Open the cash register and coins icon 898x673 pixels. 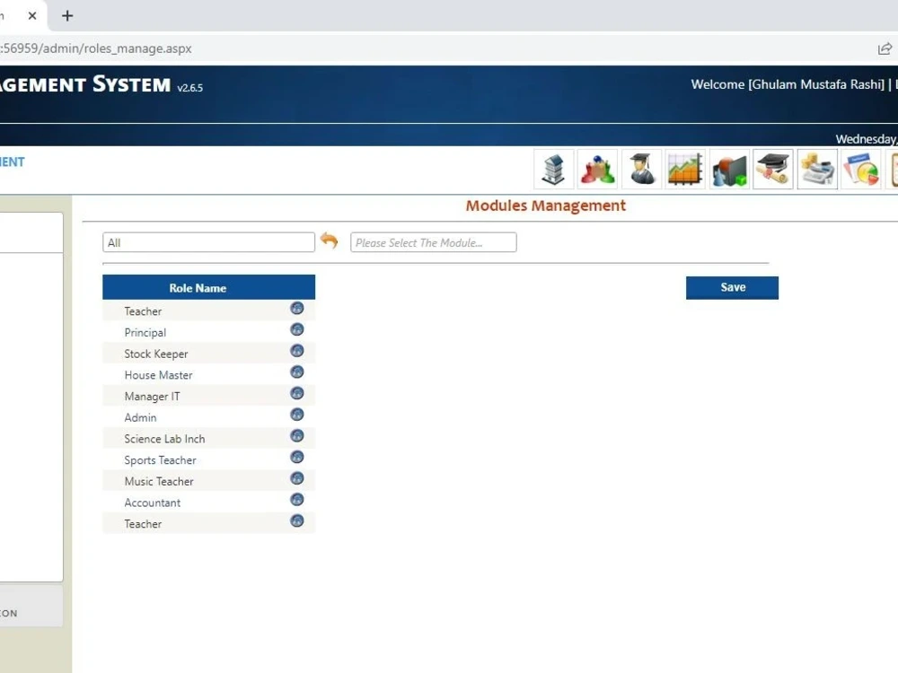coord(817,170)
